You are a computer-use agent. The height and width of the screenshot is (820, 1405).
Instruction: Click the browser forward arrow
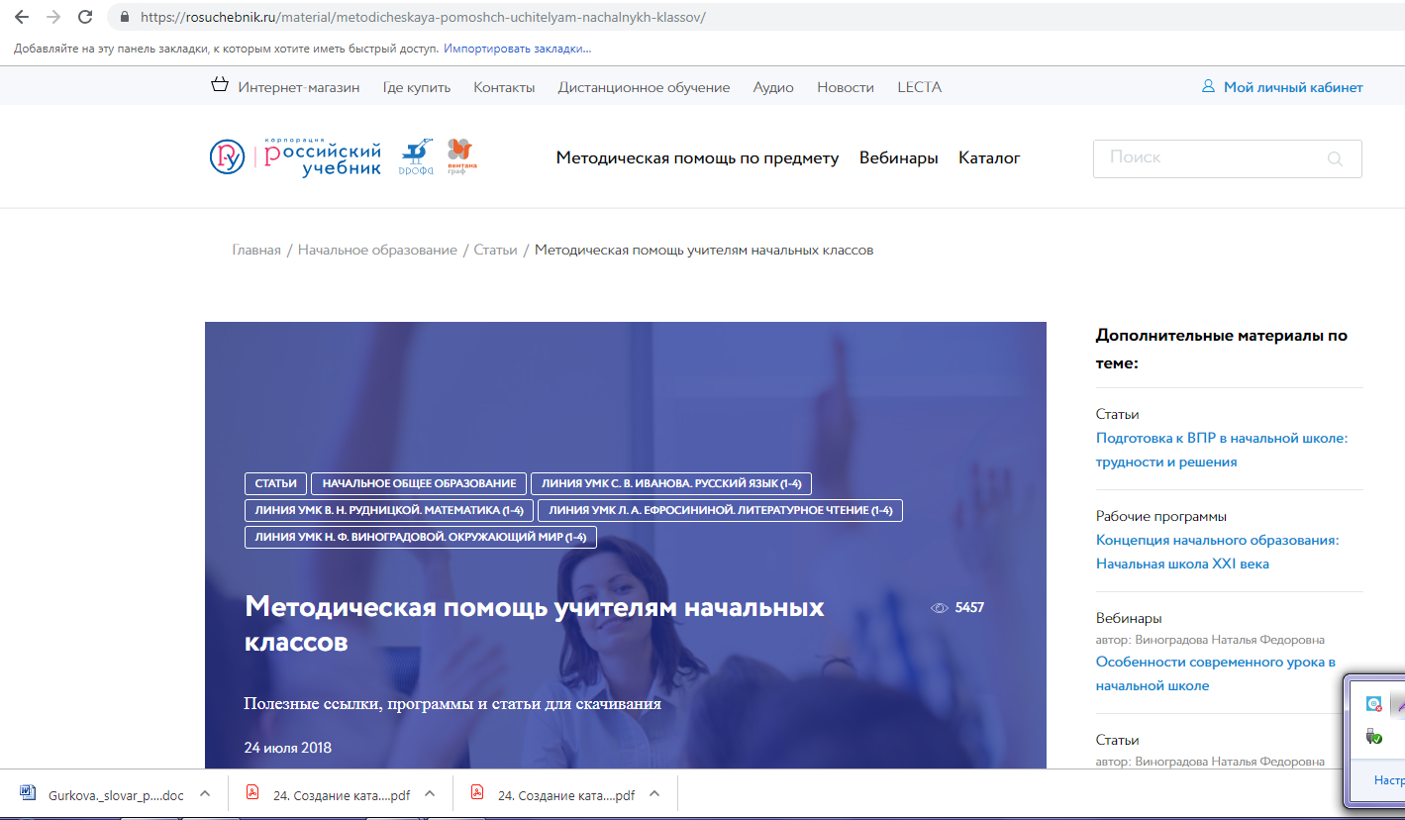click(53, 17)
